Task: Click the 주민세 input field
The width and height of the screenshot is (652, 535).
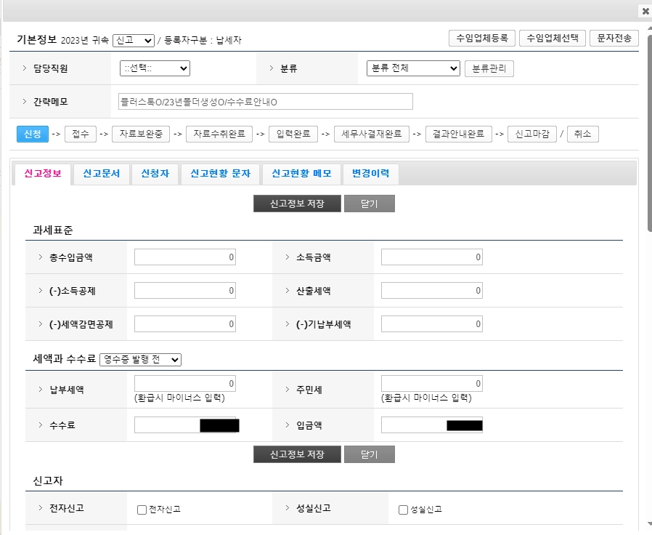Action: (431, 384)
